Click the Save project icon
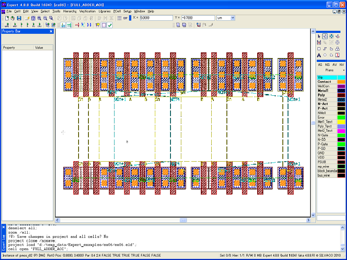The width and height of the screenshot is (347, 260). (19, 18)
